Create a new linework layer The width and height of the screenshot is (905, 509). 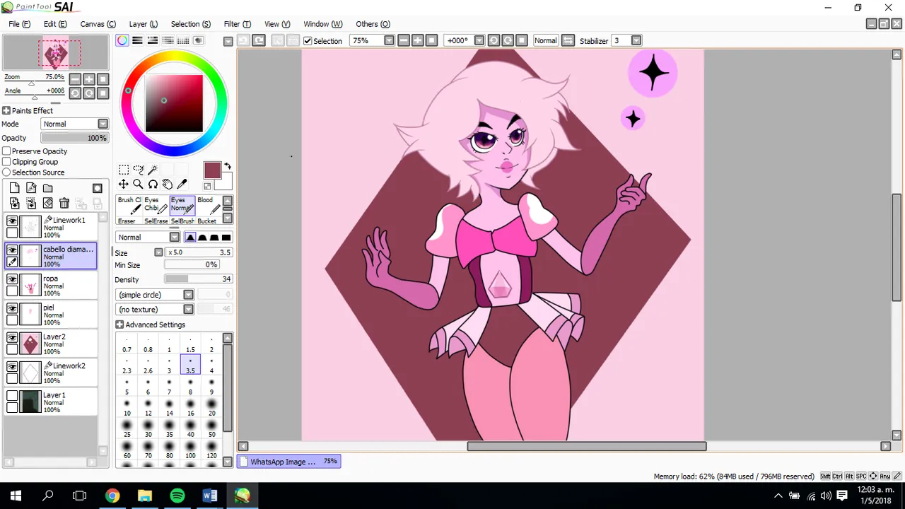click(31, 188)
